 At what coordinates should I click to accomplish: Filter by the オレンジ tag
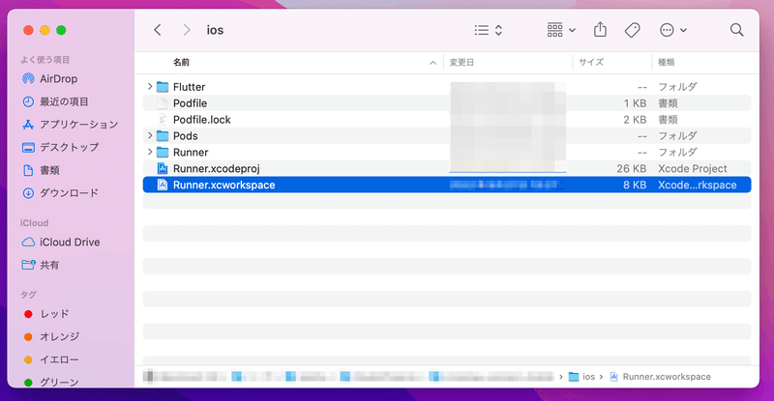[x=51, y=336]
